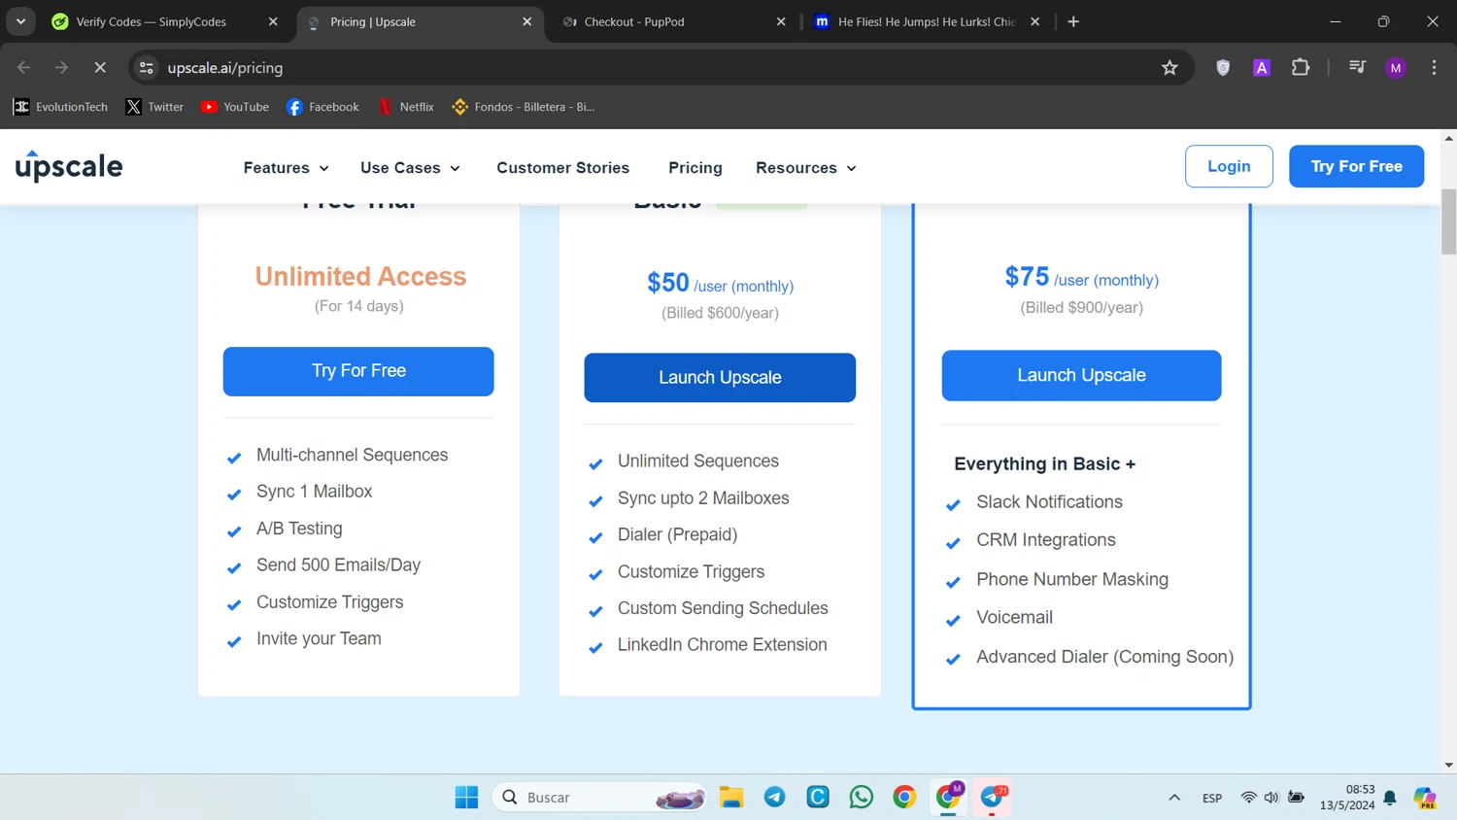The image size is (1457, 820).
Task: Open a new browser tab
Action: [x=1073, y=21]
